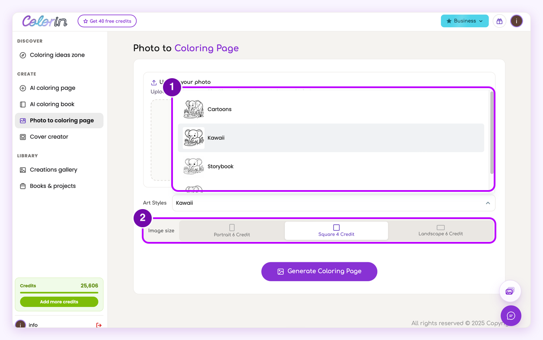Open the Business plan dropdown

[465, 21]
